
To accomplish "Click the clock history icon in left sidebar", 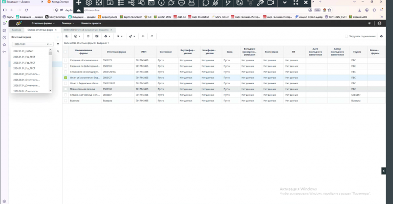I will [x=4, y=37].
